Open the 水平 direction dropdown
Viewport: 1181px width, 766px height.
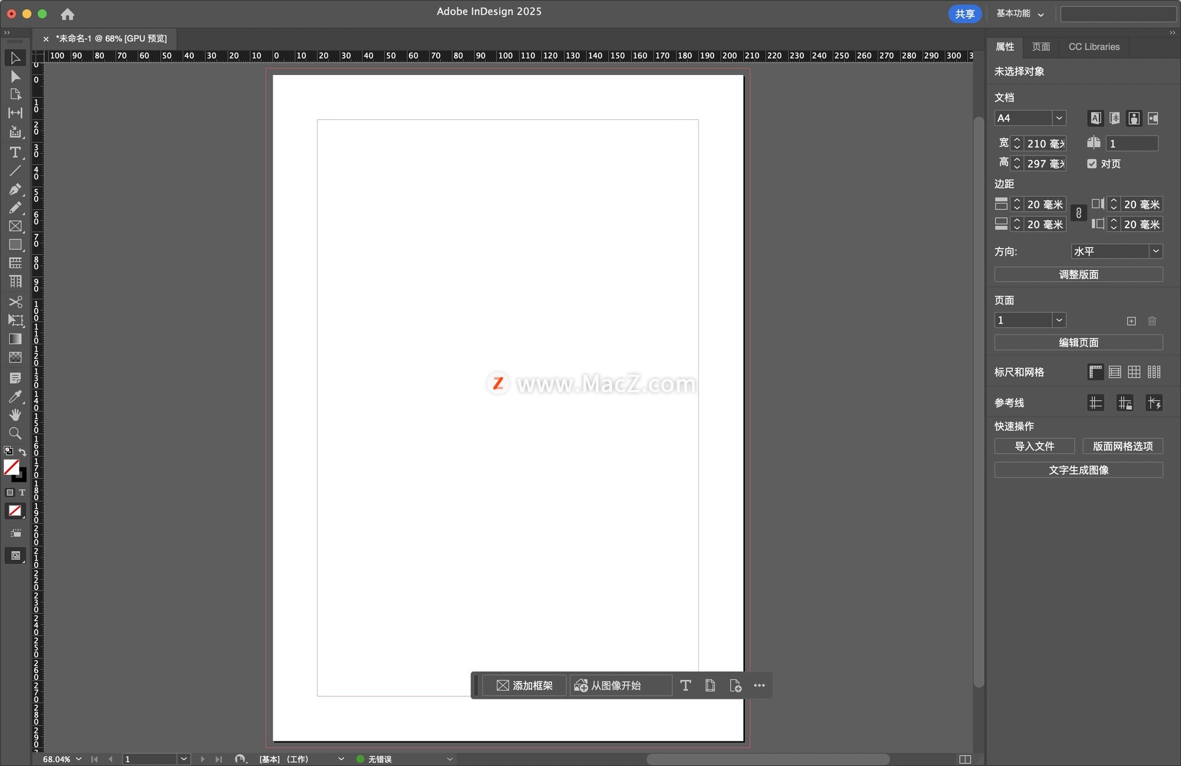(x=1155, y=251)
